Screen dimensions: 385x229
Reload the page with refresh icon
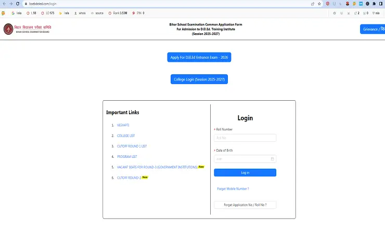(x=17, y=4)
